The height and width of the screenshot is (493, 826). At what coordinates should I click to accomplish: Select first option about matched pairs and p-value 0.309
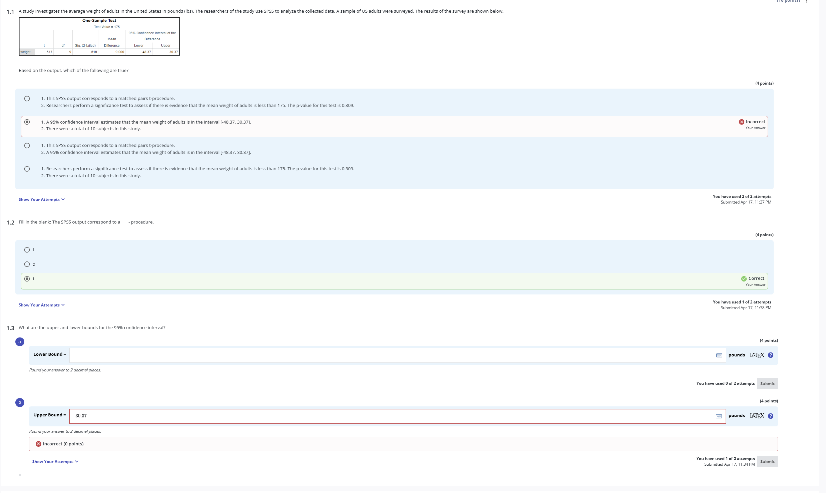(27, 99)
